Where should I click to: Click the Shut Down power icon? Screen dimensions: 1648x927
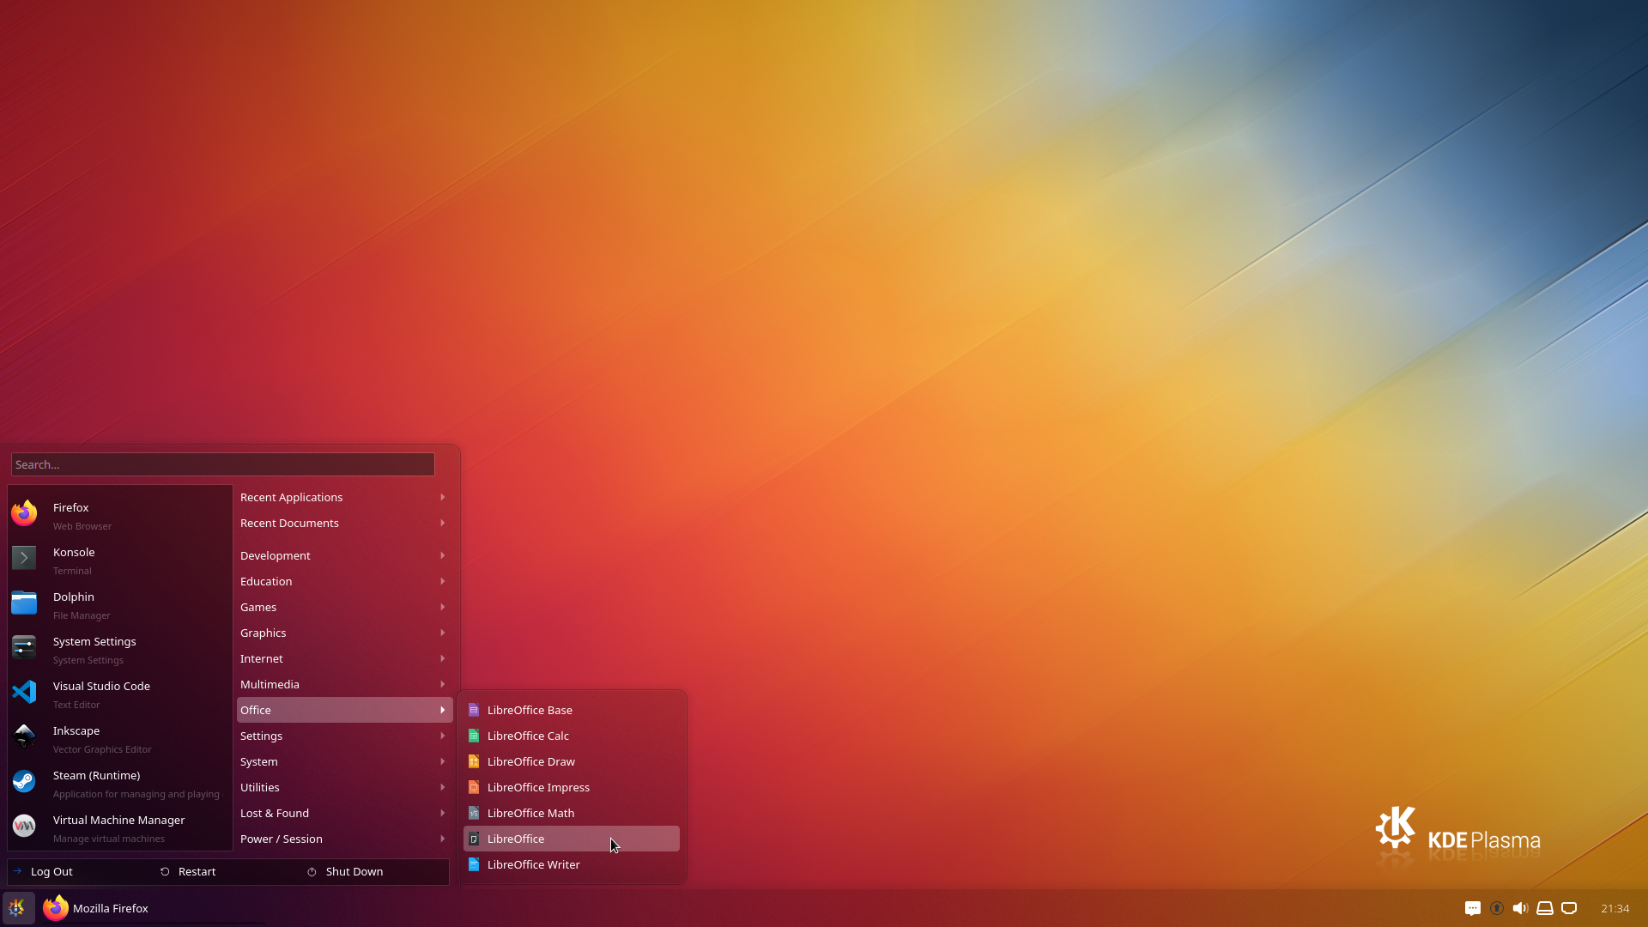pyautogui.click(x=312, y=871)
